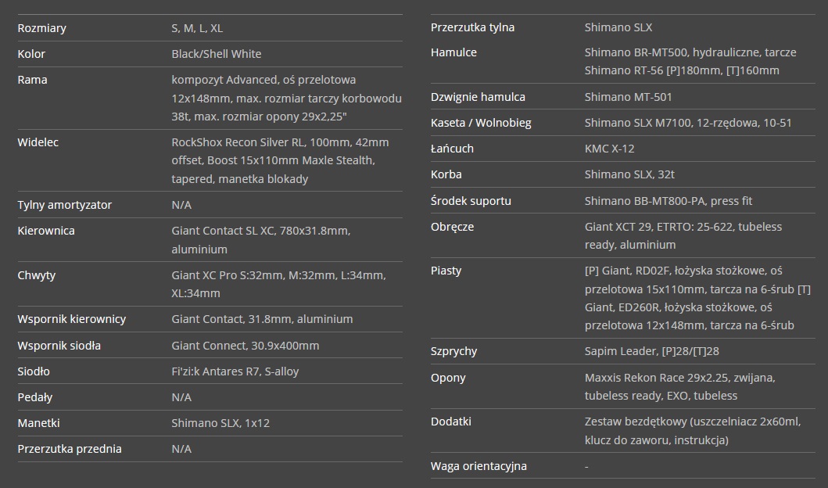The height and width of the screenshot is (488, 828).
Task: Click the Piasty hubs label
Action: click(x=446, y=271)
